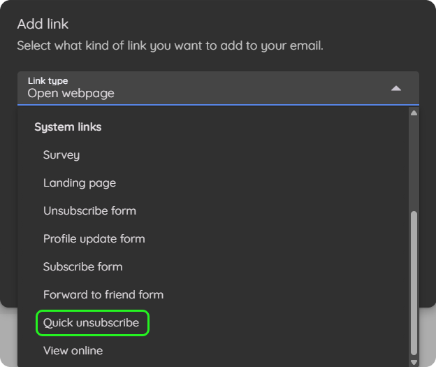Click scrollbar down arrow in dropdown list
The width and height of the screenshot is (436, 367).
[414, 362]
